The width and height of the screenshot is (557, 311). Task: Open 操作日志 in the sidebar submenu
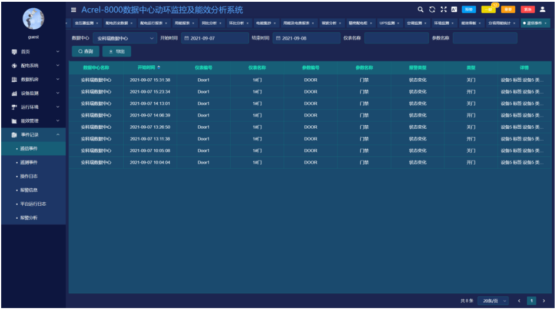(29, 176)
